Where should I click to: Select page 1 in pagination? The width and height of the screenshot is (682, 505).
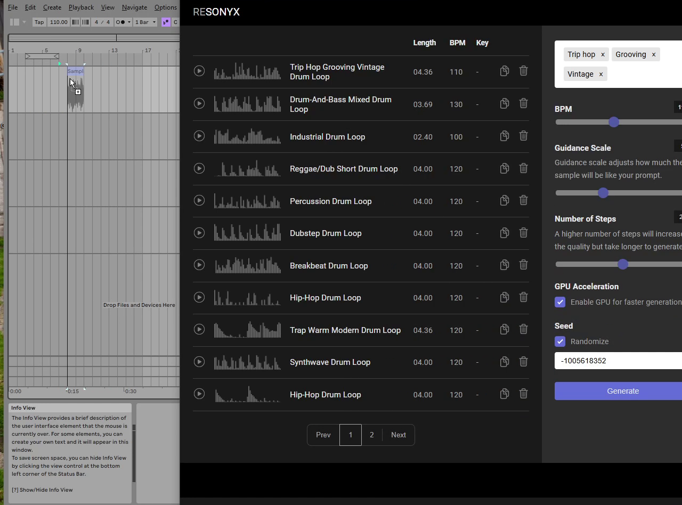(x=351, y=435)
